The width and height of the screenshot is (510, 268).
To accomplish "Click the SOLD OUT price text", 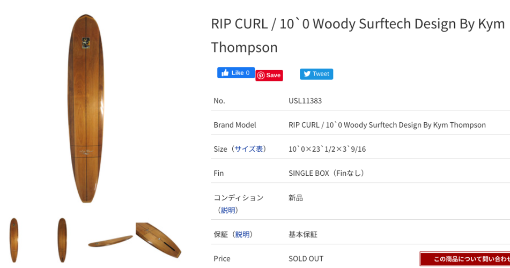I will tap(306, 258).
